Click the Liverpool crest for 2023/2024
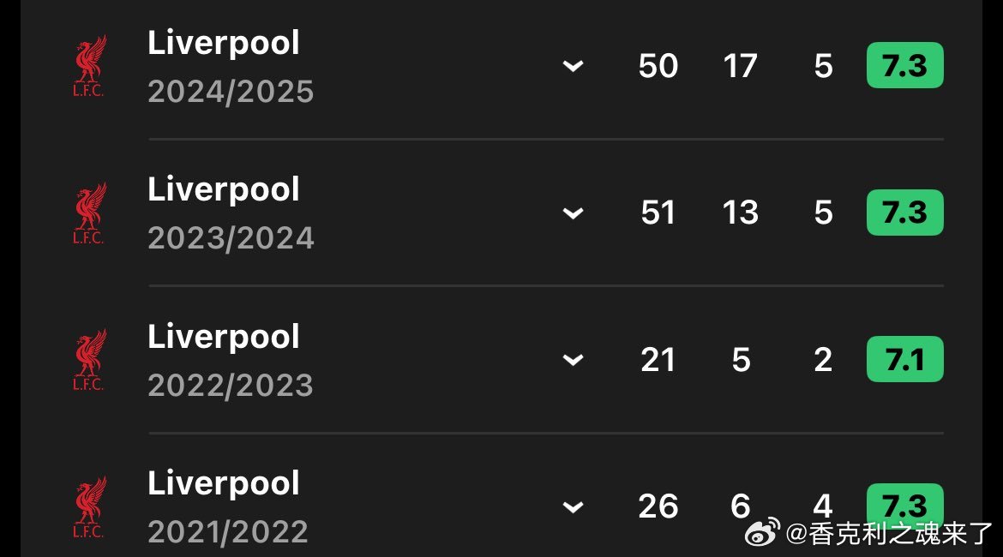The width and height of the screenshot is (1003, 557). (x=89, y=213)
